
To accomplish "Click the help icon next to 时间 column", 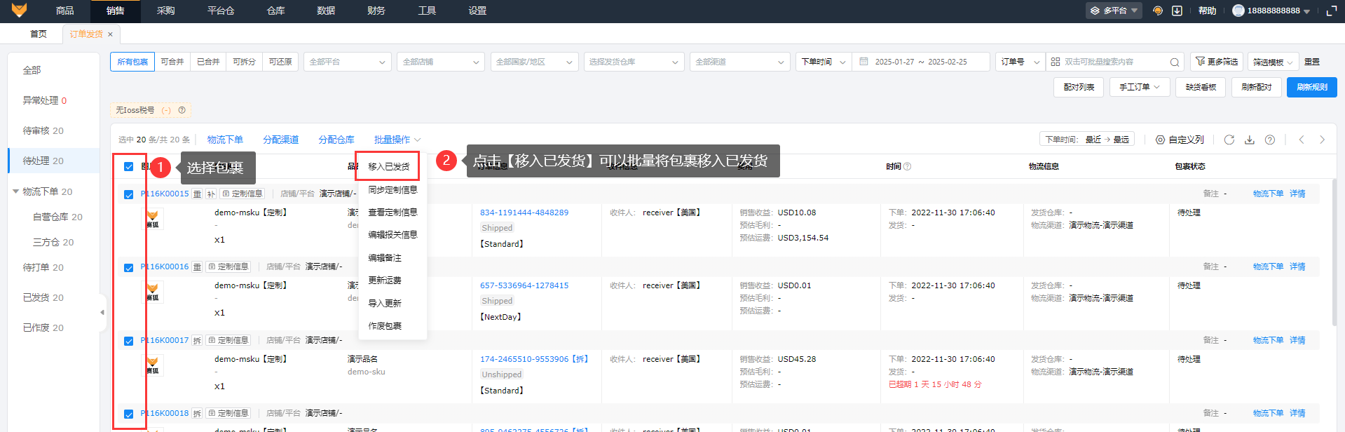I will (908, 166).
